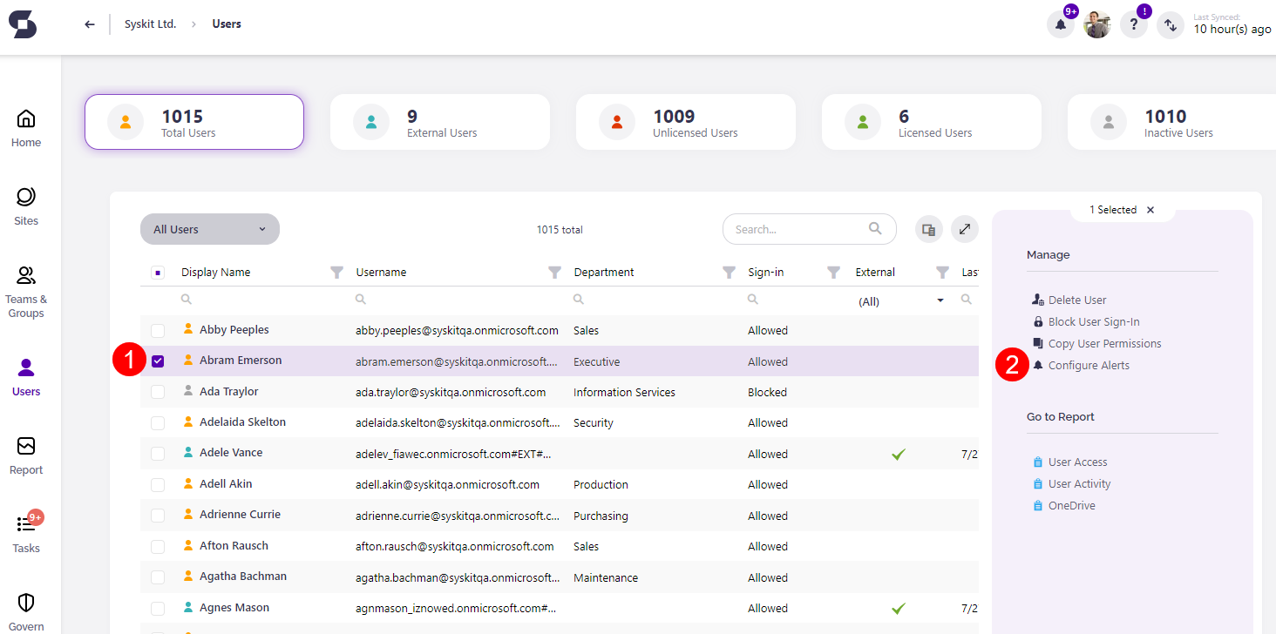Click the Delete User action
Viewport: 1276px width, 634px height.
click(1076, 299)
